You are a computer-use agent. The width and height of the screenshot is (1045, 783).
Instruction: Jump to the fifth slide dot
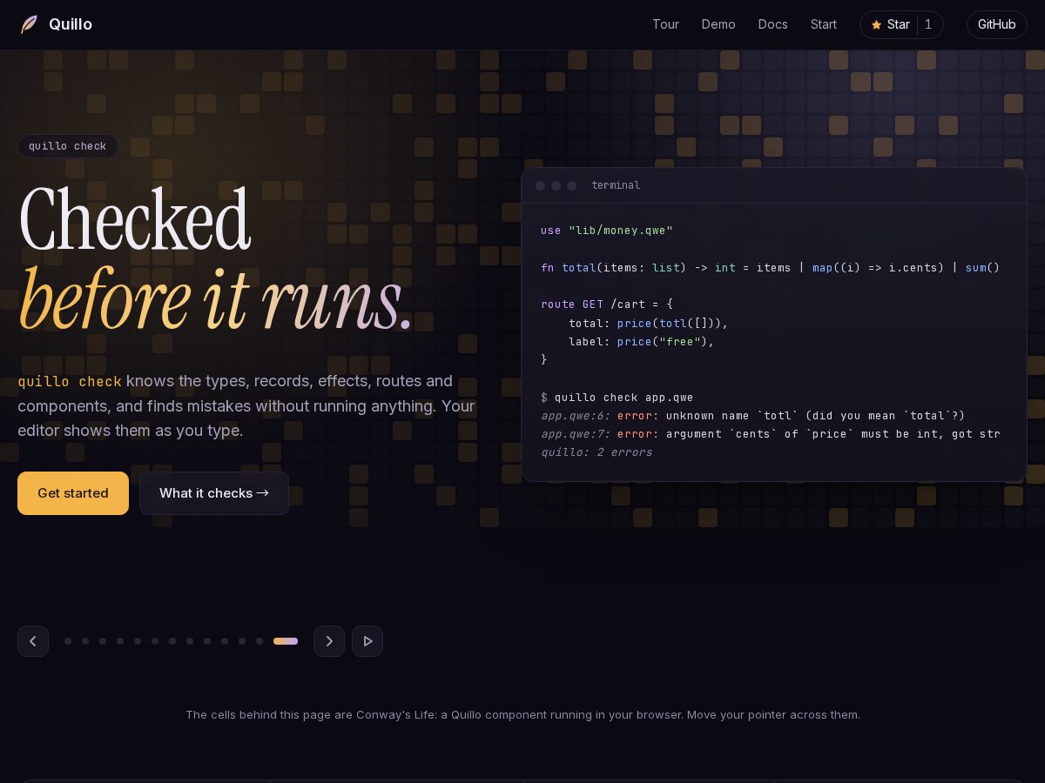[138, 641]
